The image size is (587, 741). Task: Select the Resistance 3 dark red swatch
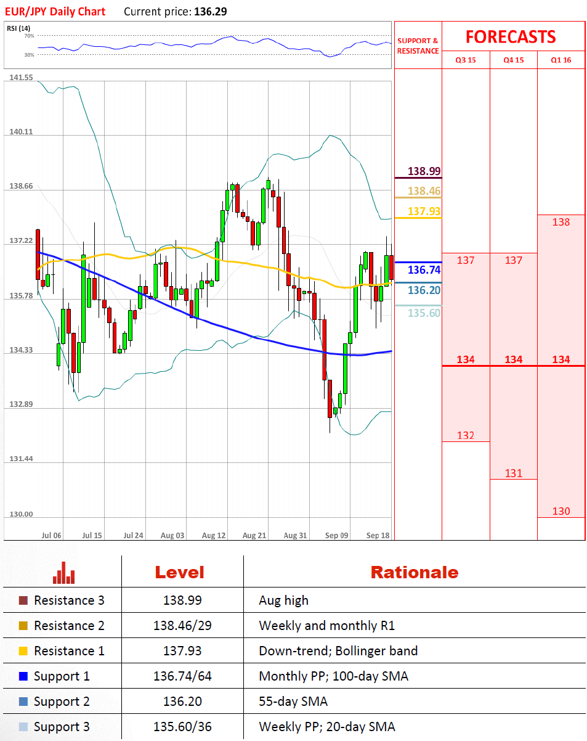[x=23, y=600]
